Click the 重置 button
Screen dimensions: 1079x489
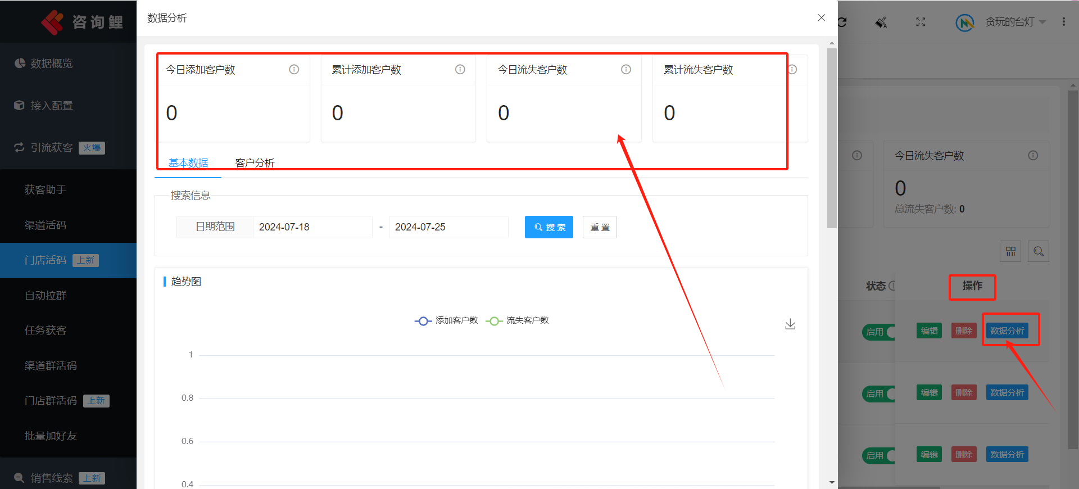coord(600,227)
